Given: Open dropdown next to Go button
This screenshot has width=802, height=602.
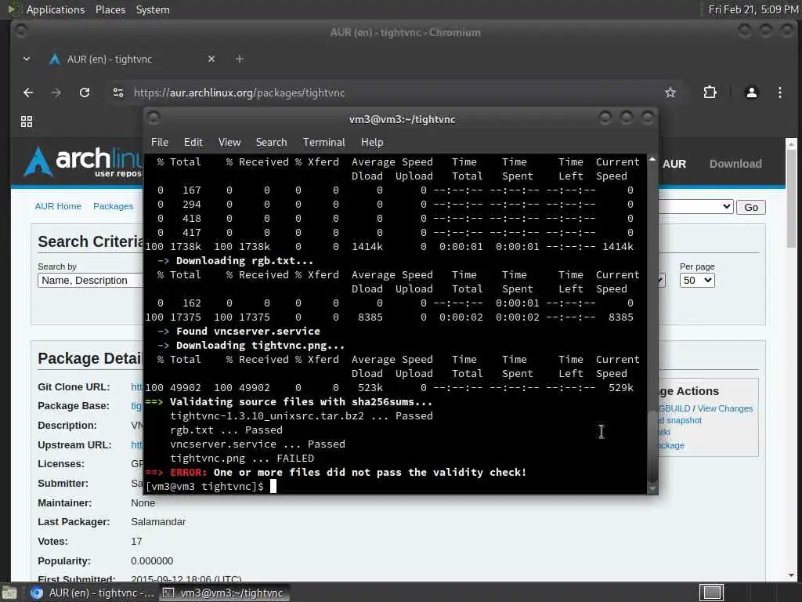Looking at the screenshot, I should click(695, 207).
